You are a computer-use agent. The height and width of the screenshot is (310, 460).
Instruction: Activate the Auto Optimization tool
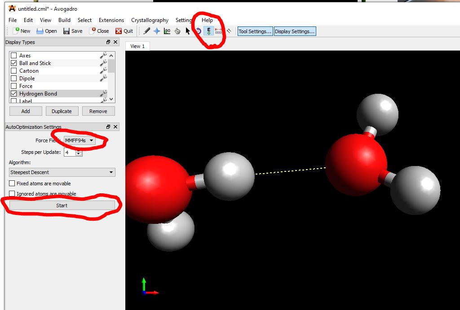pos(208,31)
